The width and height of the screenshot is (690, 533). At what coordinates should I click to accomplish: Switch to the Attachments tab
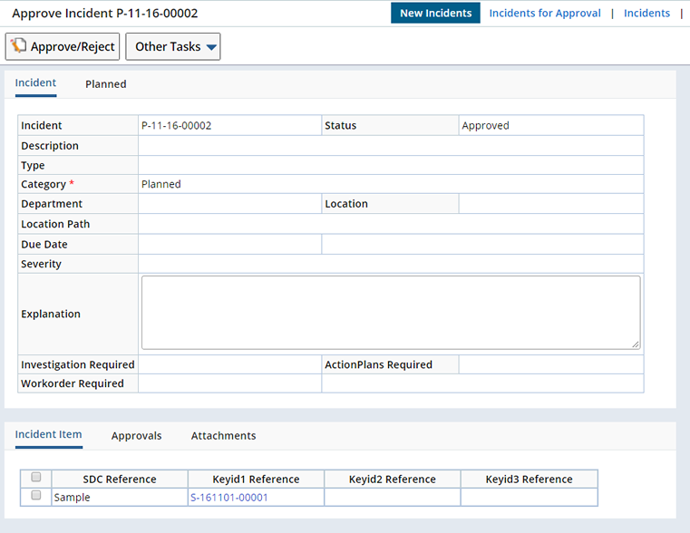[x=223, y=436]
